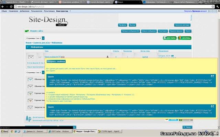The width and height of the screenshot is (220, 137).
Task: Click the quotation mark icon of the first quote
Action: pos(212,76)
